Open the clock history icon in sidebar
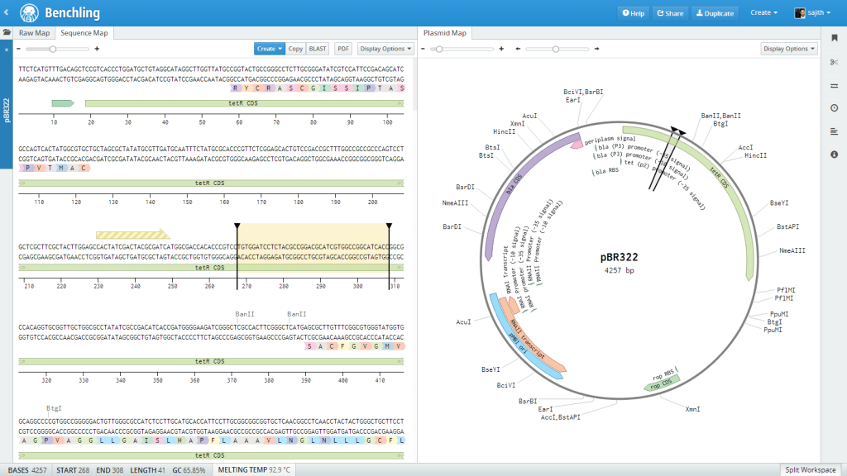The height and width of the screenshot is (476, 847). coord(834,108)
